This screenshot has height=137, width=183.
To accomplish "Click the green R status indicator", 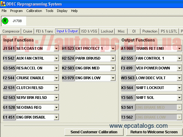I will coord(5,21).
